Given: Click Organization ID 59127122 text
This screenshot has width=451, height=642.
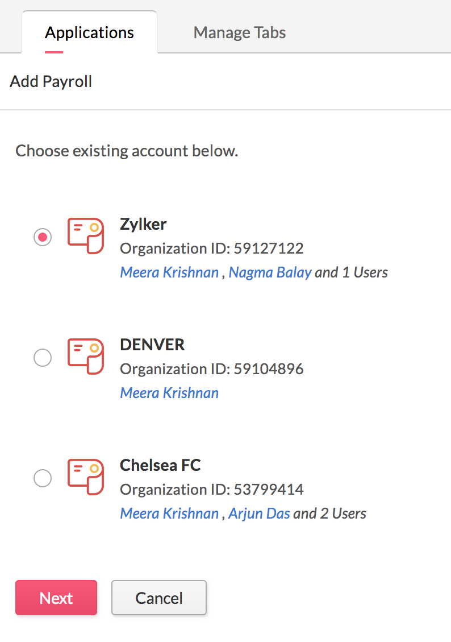Looking at the screenshot, I should coord(212,248).
